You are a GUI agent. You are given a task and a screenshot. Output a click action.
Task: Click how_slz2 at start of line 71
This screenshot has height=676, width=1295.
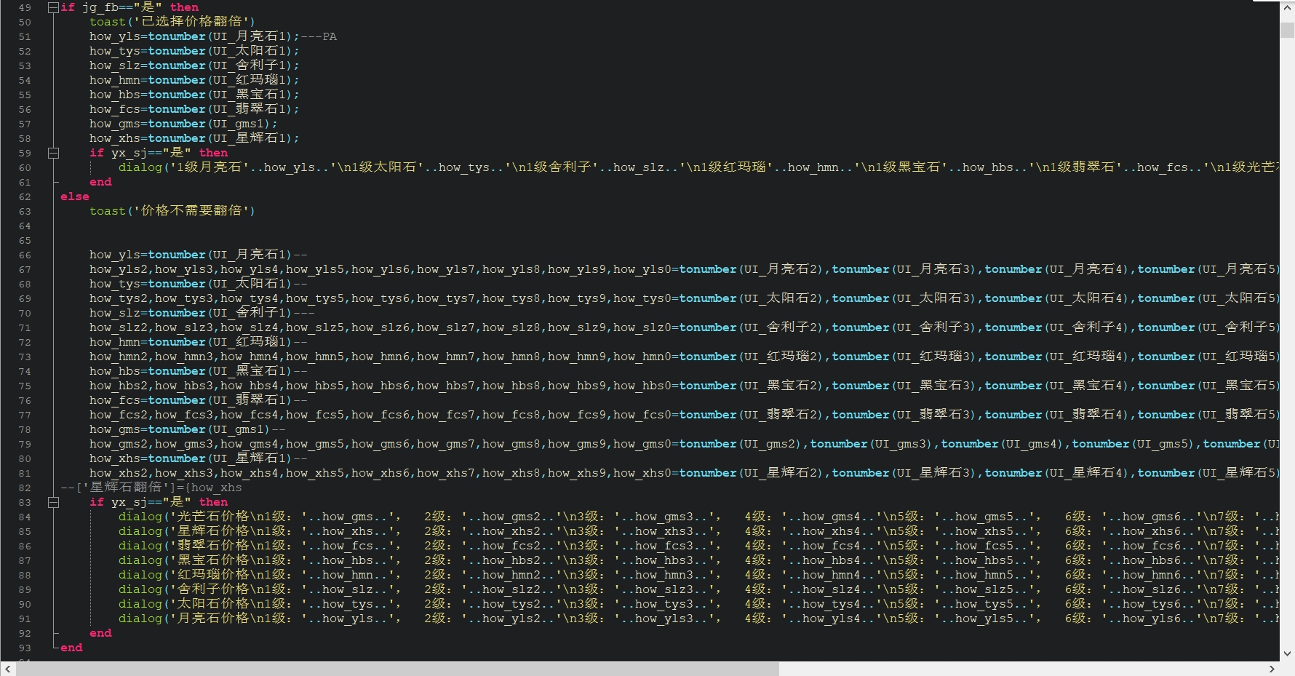[119, 327]
